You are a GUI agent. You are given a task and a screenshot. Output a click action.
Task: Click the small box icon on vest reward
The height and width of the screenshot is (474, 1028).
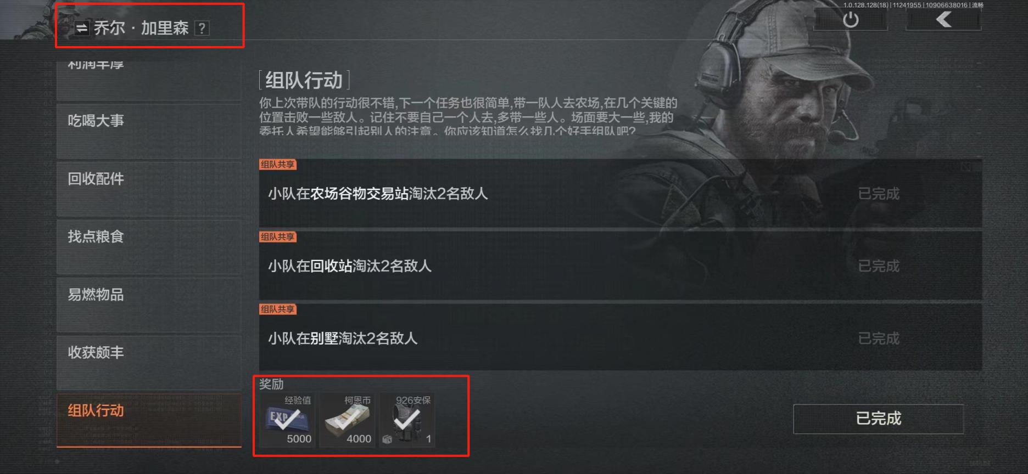(x=387, y=439)
